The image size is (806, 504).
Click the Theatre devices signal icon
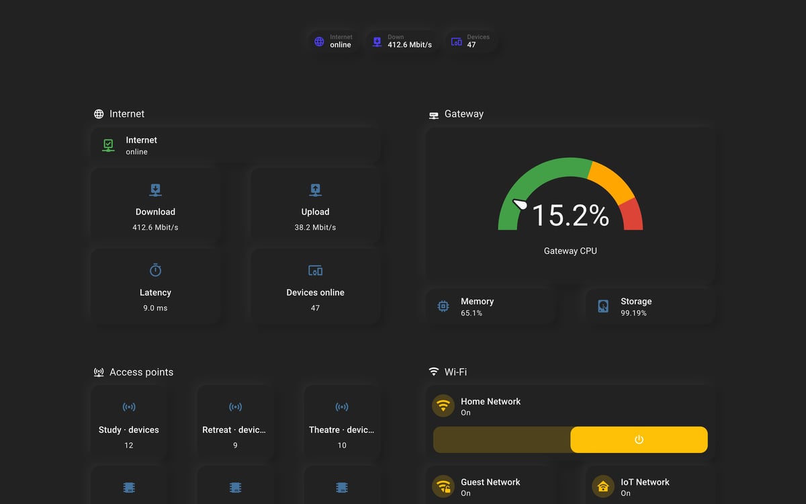(342, 407)
